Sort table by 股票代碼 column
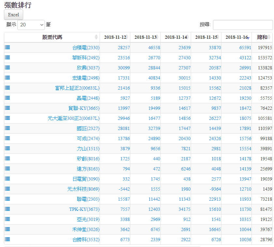The height and width of the screenshot is (247, 274). point(52,37)
